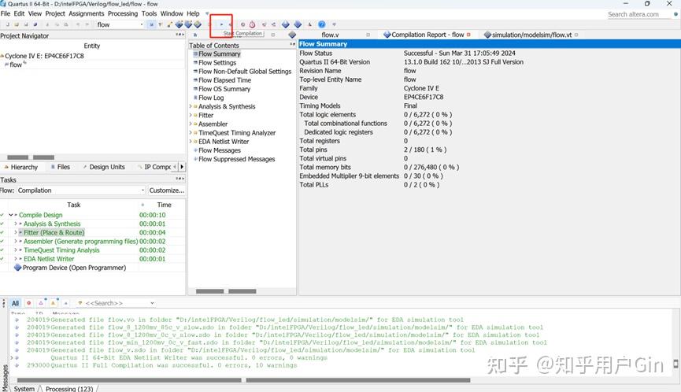Click the Customize... button
Image resolution: width=681 pixels, height=392 pixels.
pos(166,190)
